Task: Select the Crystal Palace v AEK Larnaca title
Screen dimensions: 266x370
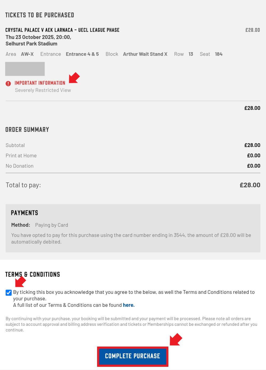Action: (62, 30)
